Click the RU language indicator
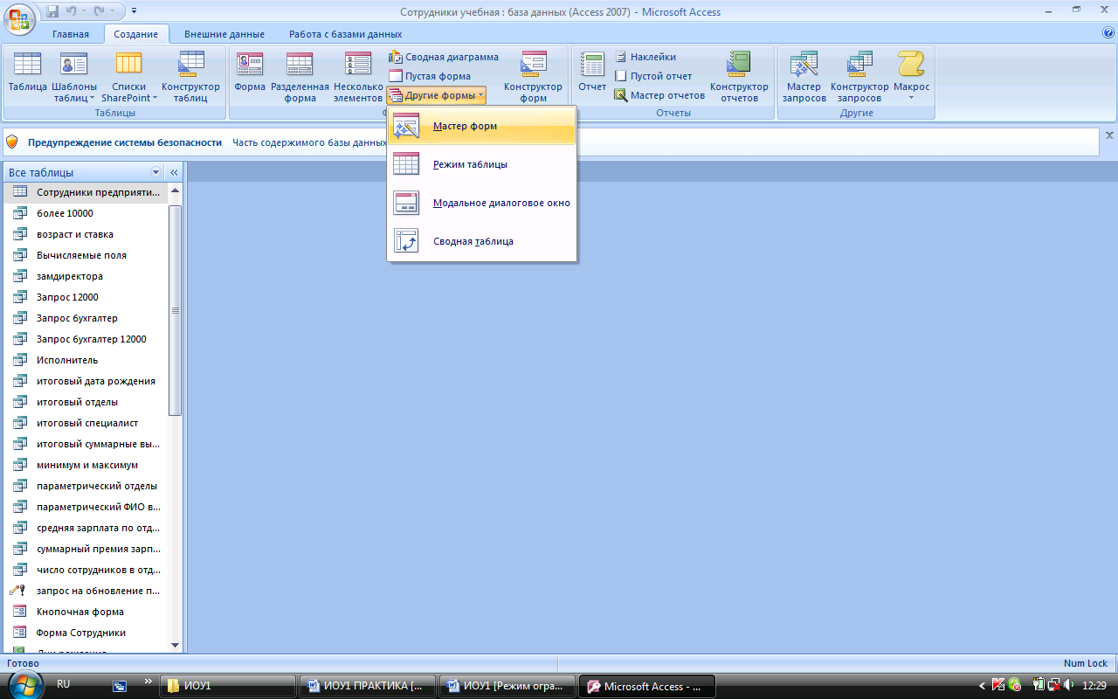The height and width of the screenshot is (699, 1118). pyautogui.click(x=64, y=684)
